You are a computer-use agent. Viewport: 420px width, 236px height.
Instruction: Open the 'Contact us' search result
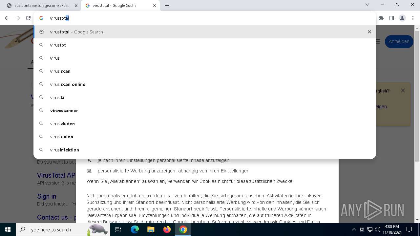pos(56,217)
